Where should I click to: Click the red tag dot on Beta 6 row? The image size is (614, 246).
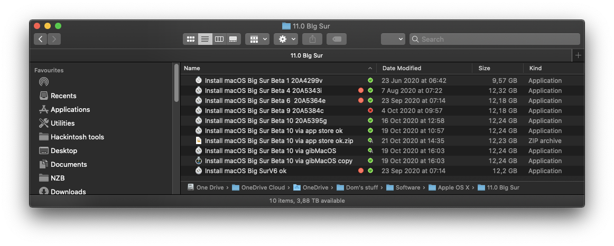pos(361,100)
